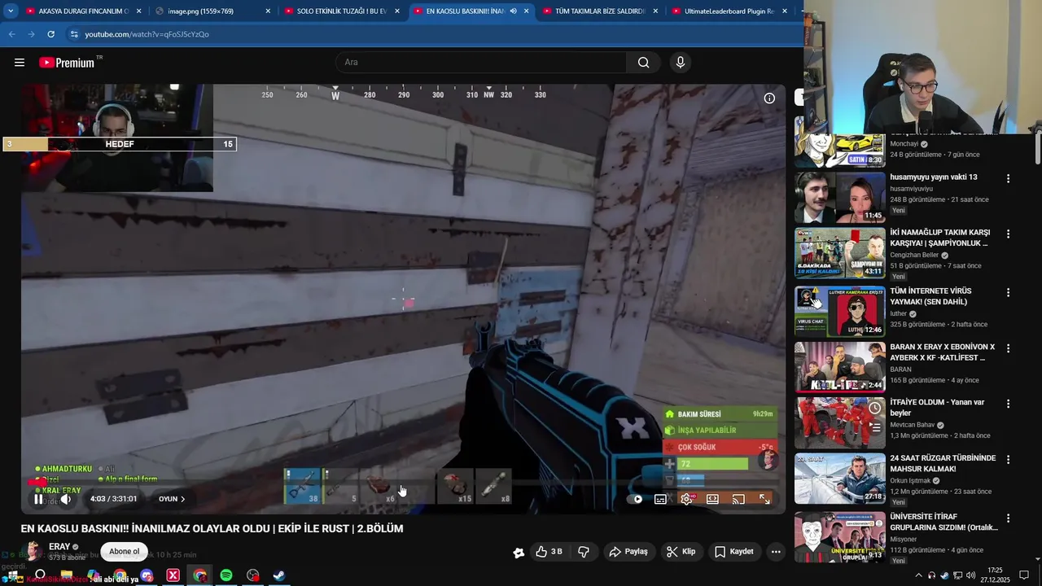Open Spotify from the taskbar

tap(226, 575)
